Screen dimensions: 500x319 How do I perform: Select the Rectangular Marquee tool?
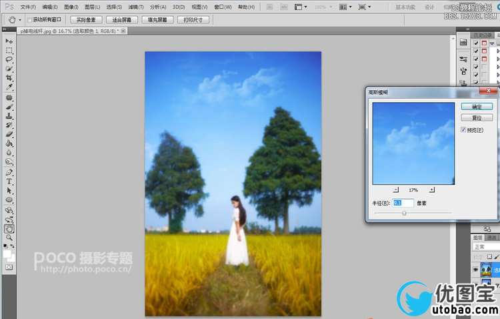(9, 51)
